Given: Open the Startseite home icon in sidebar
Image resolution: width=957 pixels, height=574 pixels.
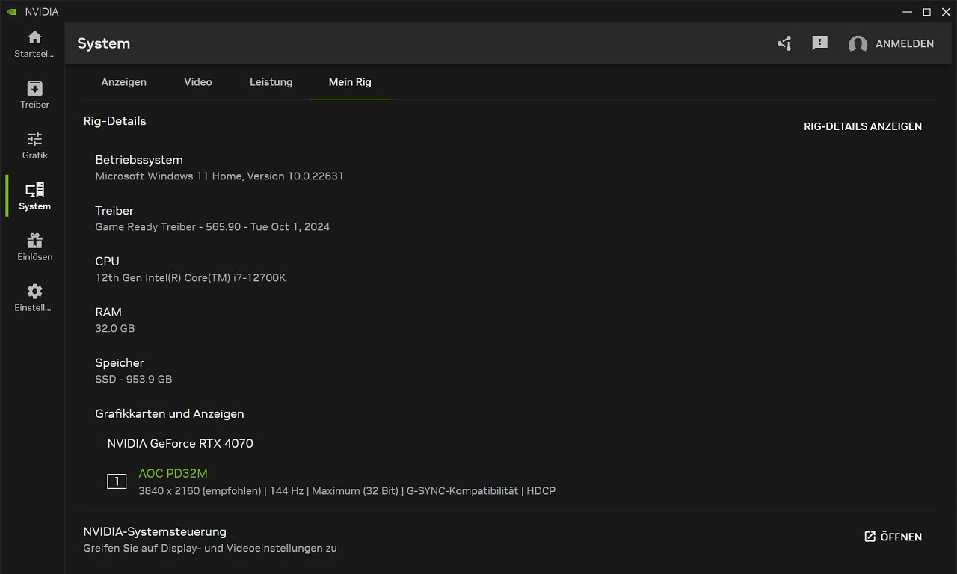Looking at the screenshot, I should click(x=34, y=37).
